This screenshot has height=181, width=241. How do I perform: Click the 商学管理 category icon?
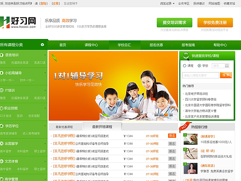(x=1, y=179)
